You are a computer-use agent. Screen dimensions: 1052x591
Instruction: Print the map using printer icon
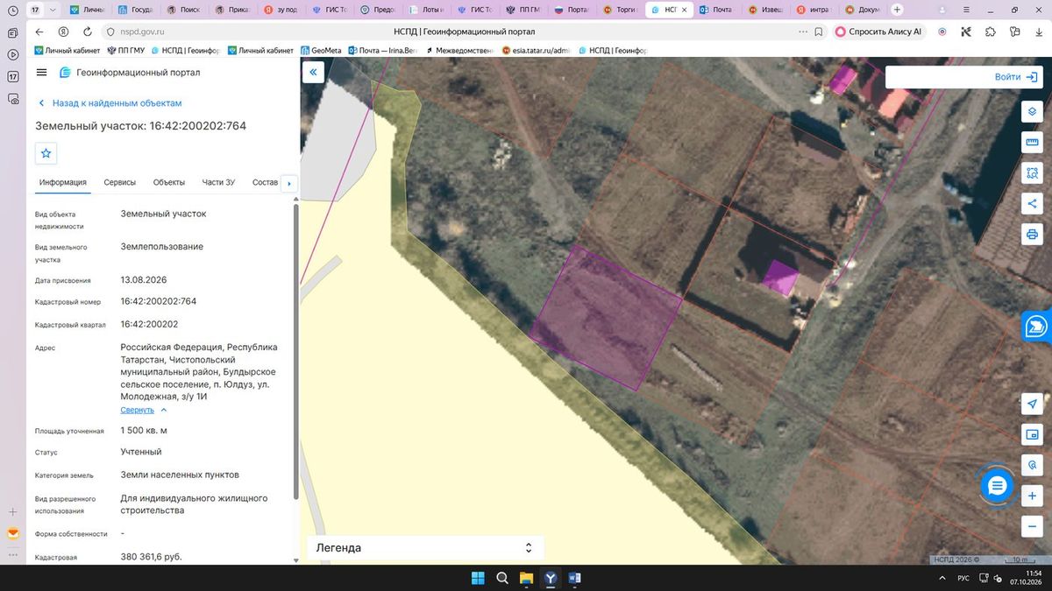pyautogui.click(x=1032, y=235)
